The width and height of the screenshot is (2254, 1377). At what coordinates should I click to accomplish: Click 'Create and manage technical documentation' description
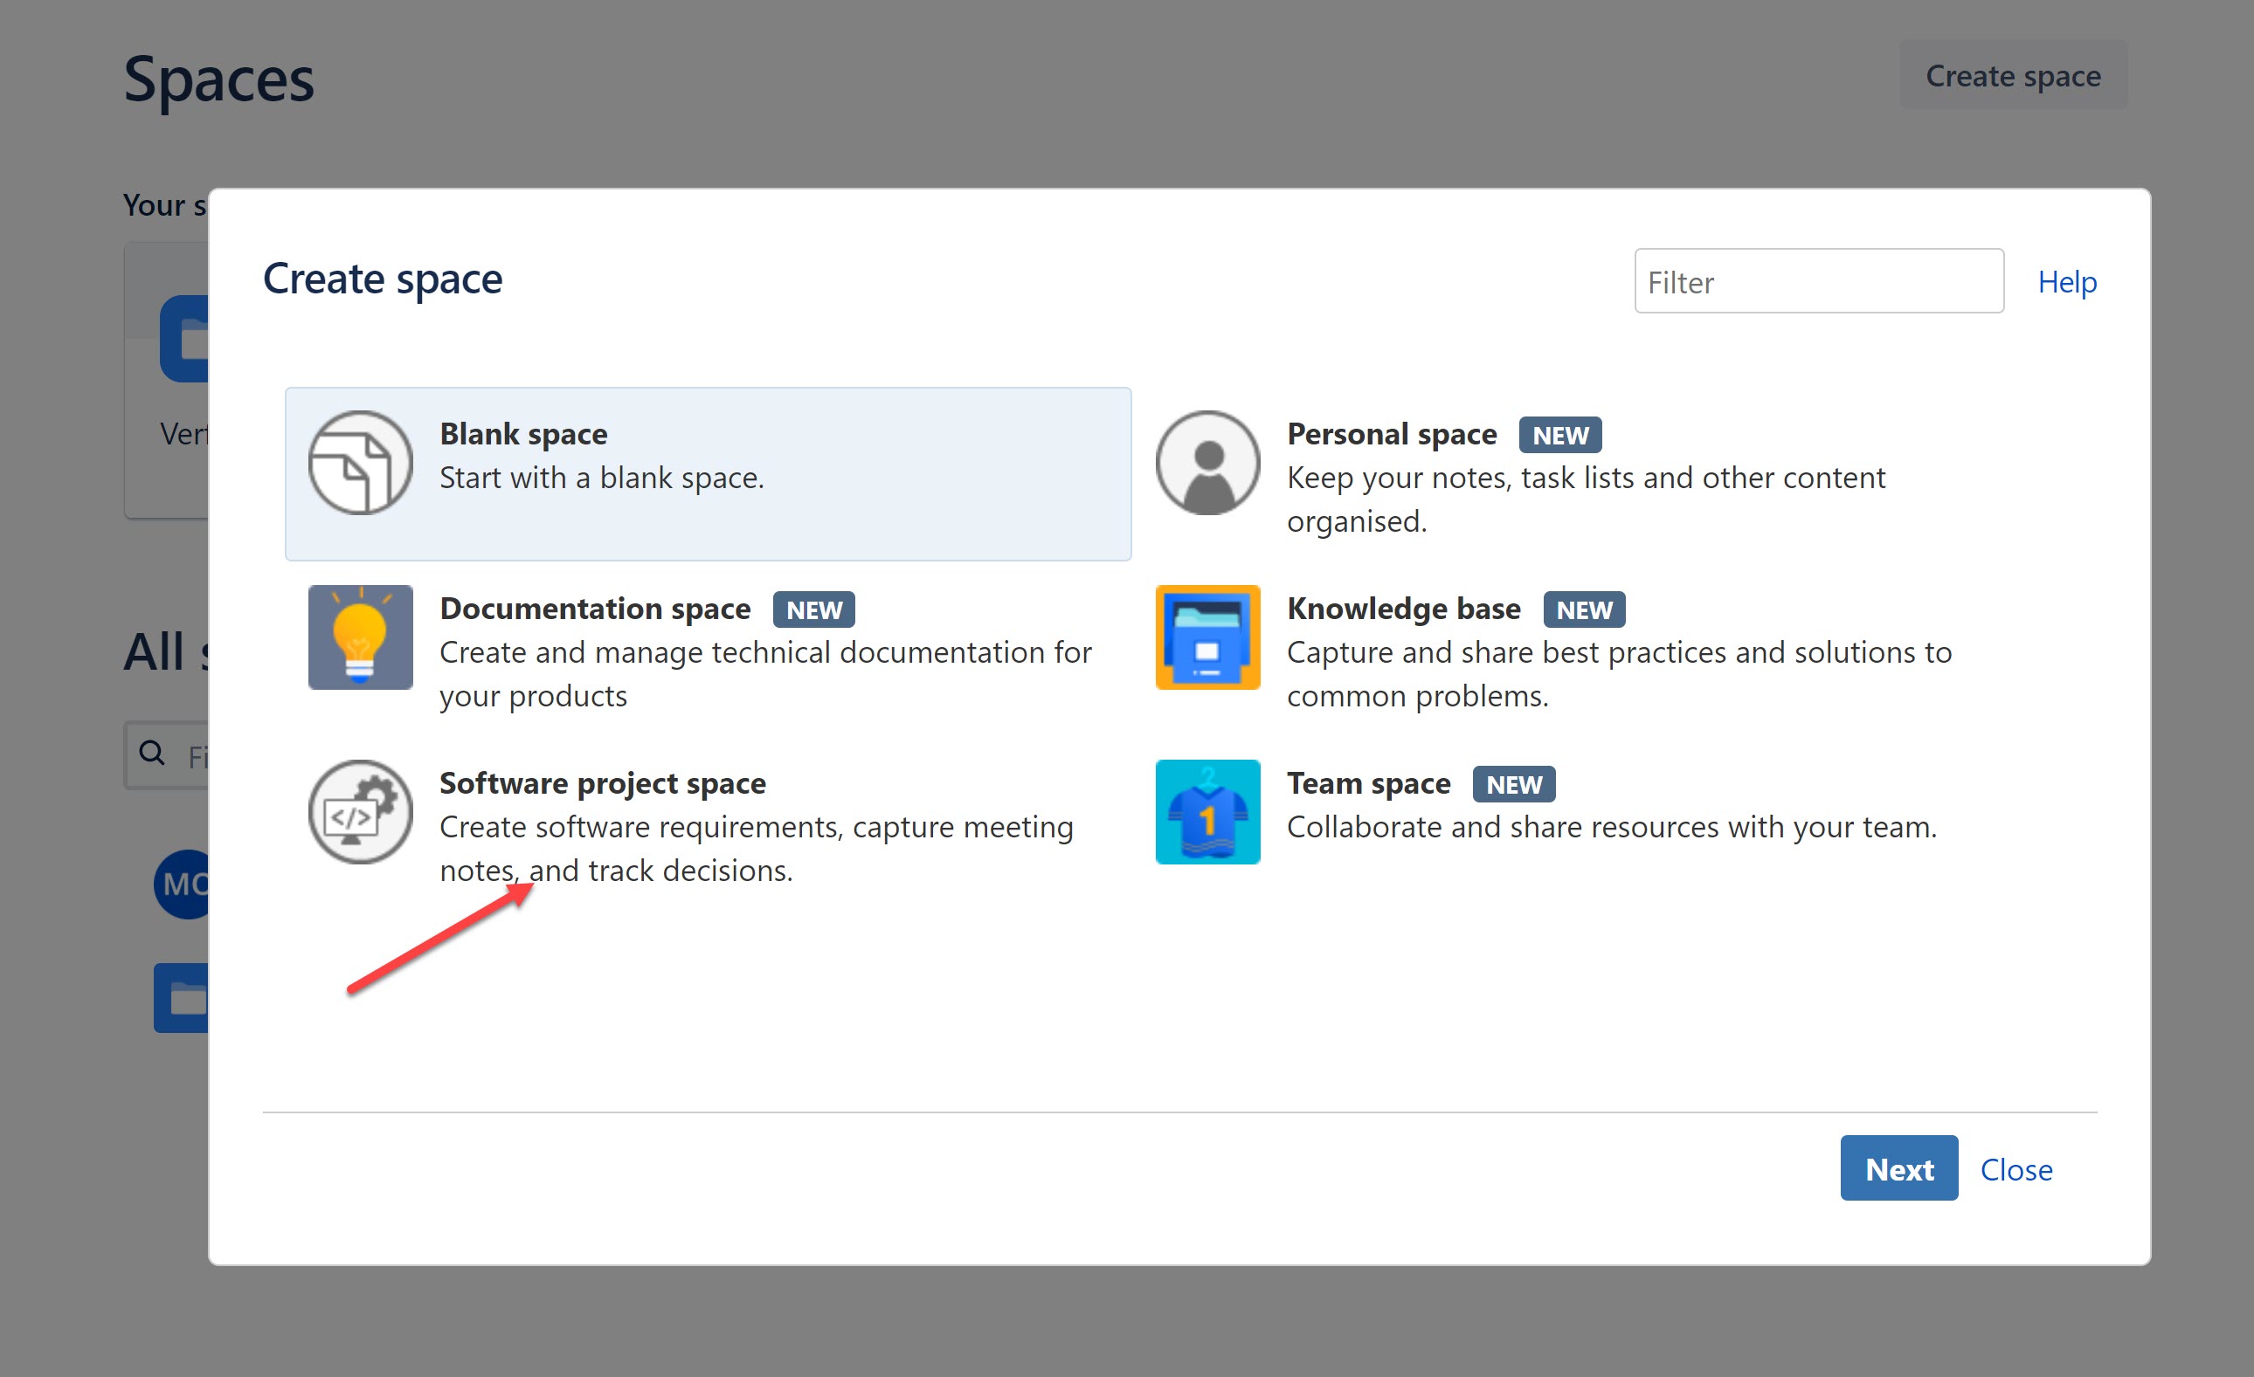tap(765, 674)
